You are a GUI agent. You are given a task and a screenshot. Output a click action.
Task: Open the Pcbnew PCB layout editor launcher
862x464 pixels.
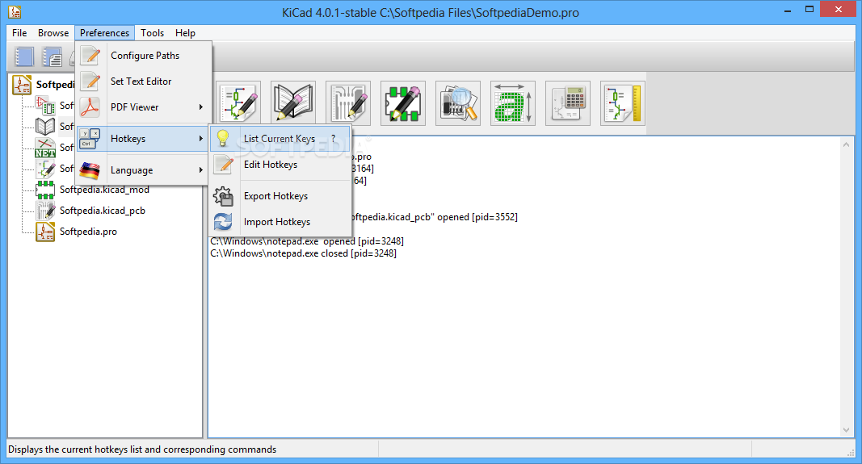348,103
